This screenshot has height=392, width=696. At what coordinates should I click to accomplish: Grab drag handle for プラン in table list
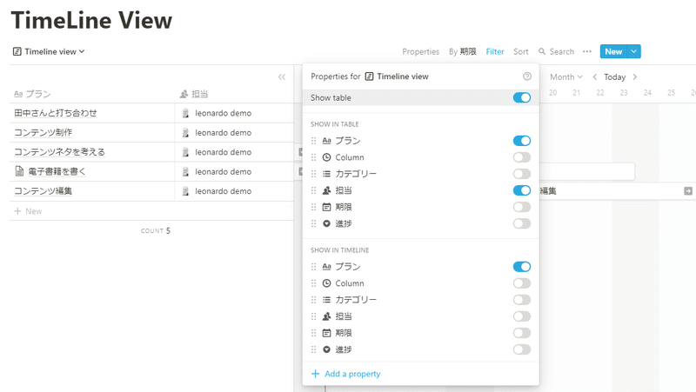pos(314,141)
